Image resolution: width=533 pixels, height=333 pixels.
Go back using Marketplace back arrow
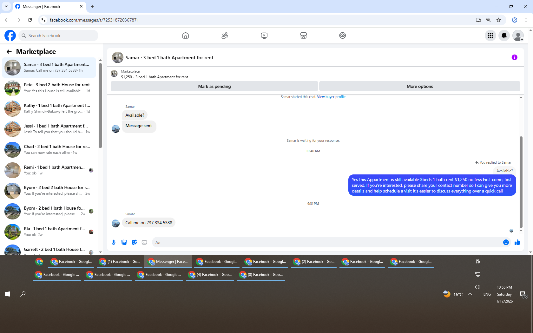(x=9, y=51)
